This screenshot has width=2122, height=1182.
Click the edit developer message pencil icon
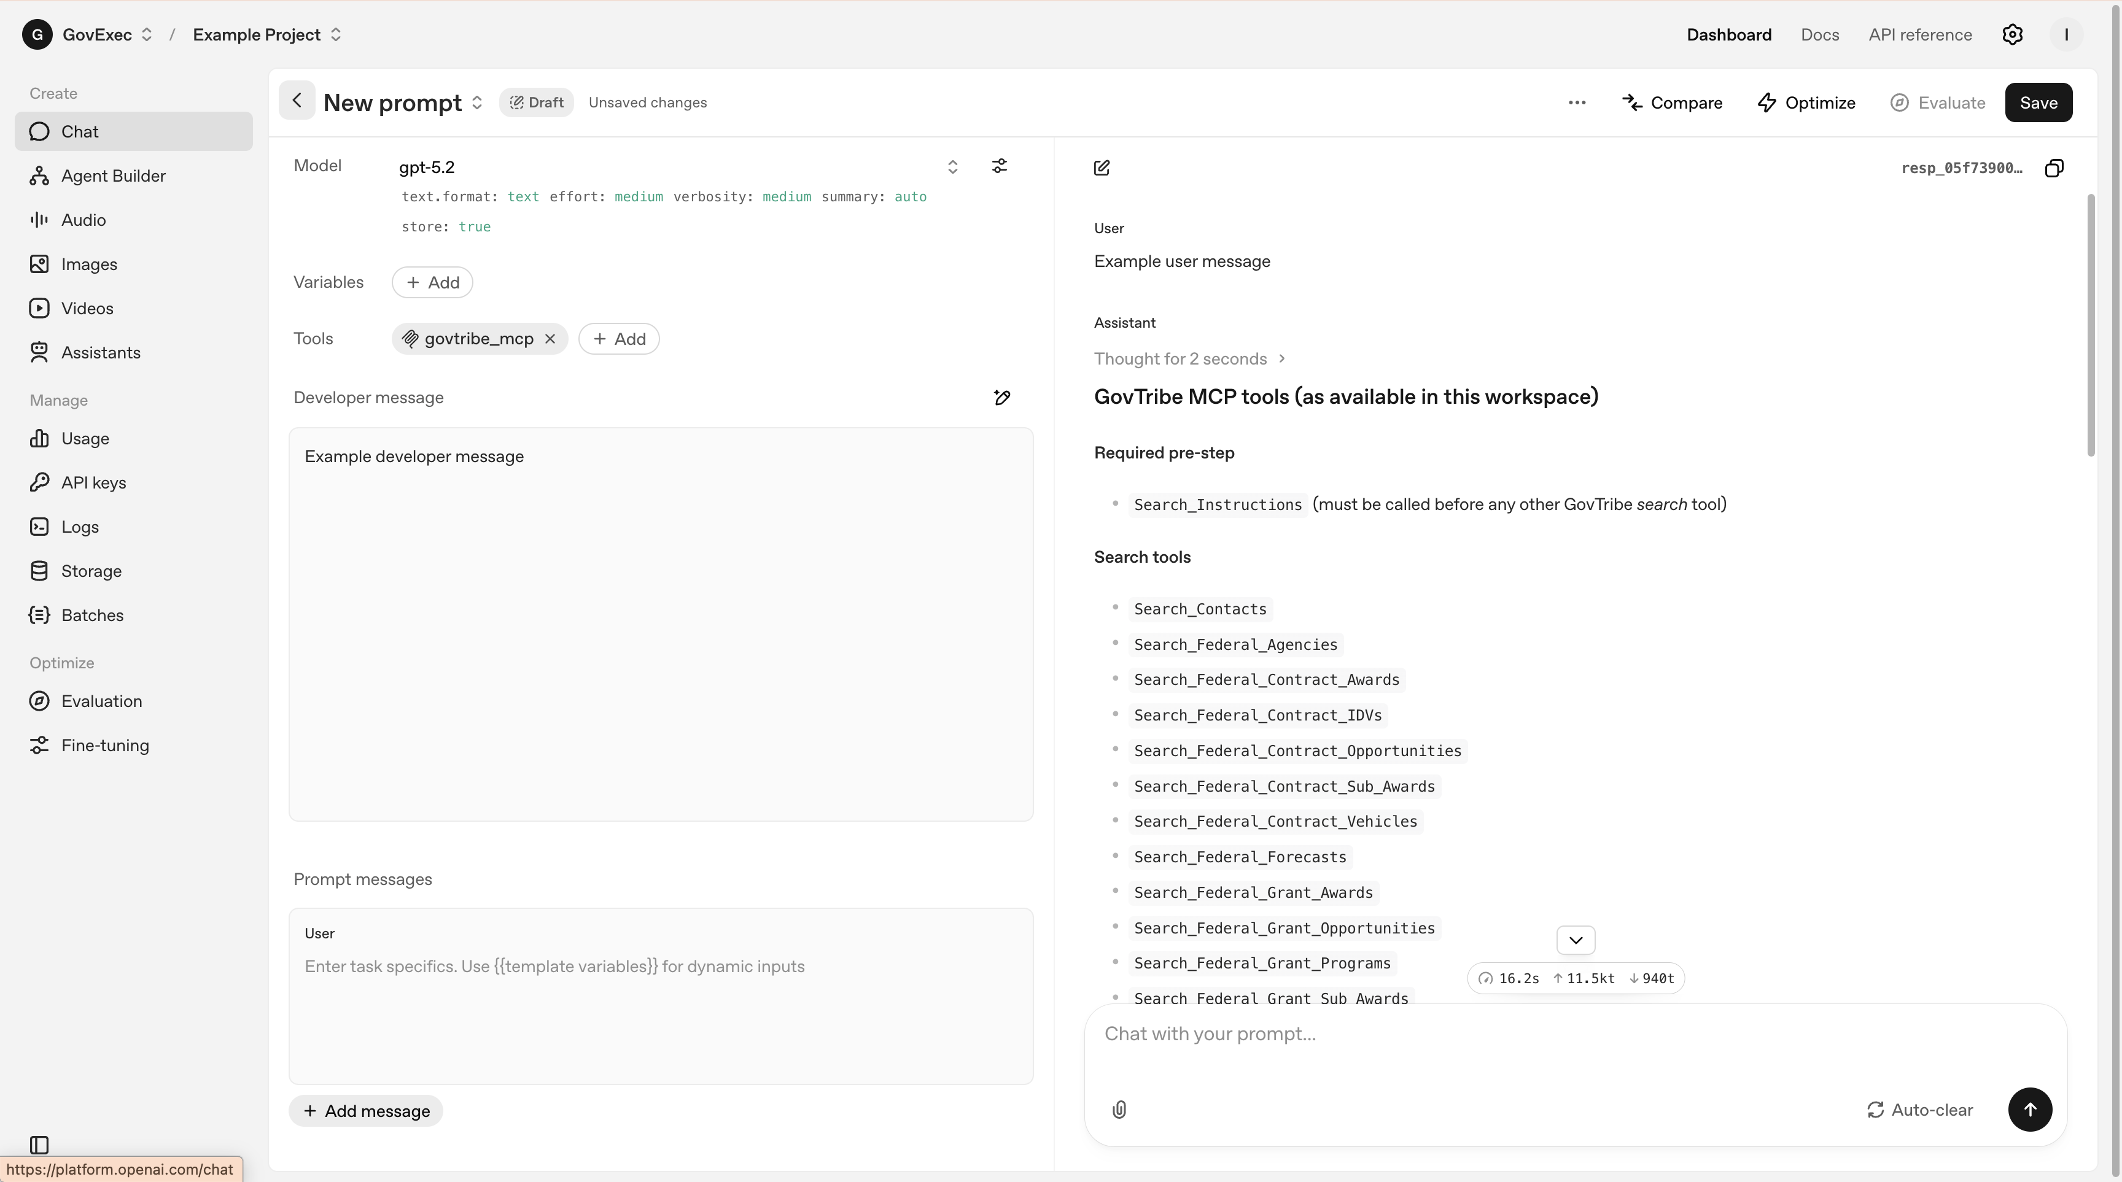click(1001, 398)
